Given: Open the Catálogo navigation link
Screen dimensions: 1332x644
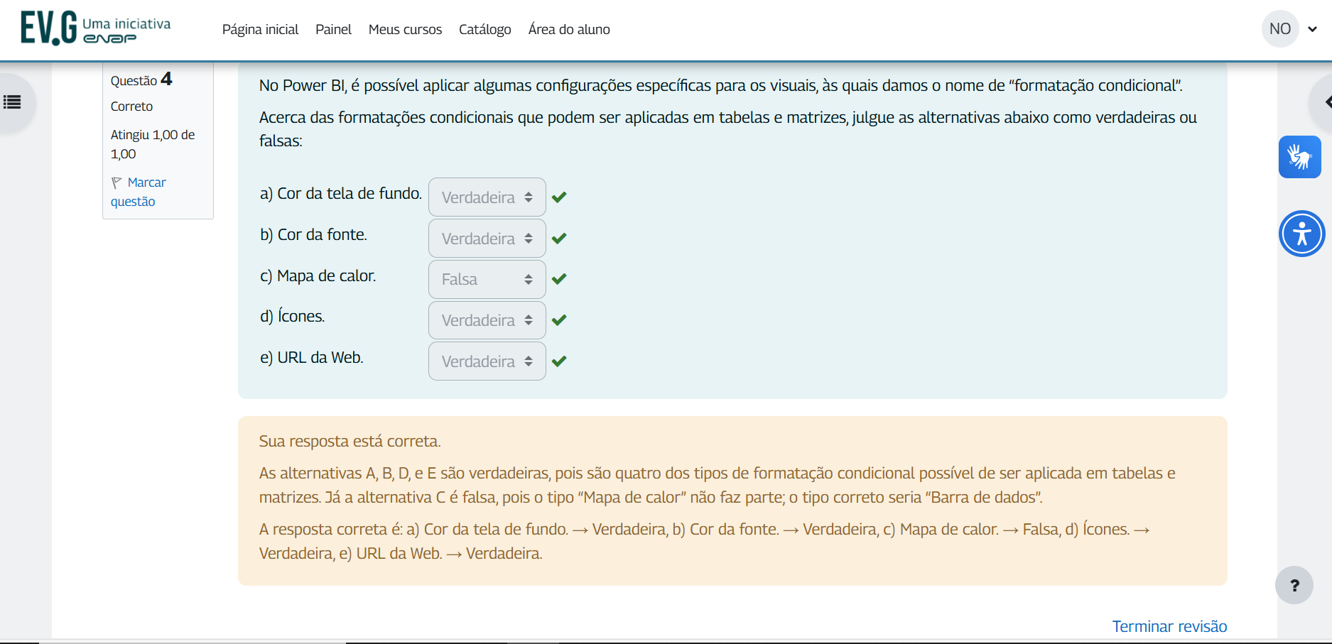Looking at the screenshot, I should (484, 29).
